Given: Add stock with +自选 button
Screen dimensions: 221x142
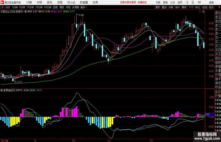Looking at the screenshot, I should 204,7.
